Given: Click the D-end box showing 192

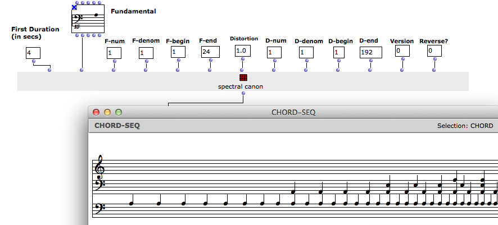Looking at the screenshot, I should point(370,52).
